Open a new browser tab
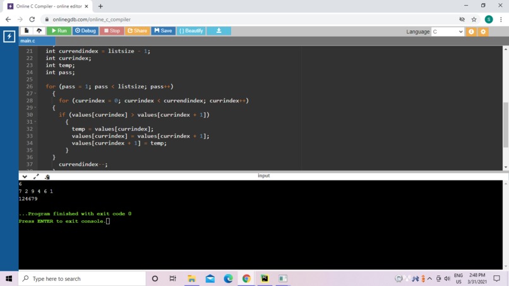509x286 pixels. click(100, 6)
